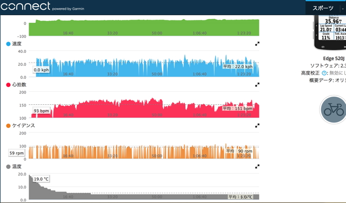The width and height of the screenshot is (346, 203).
Task: Click the 平均 22.0 kph label
Action: [238, 66]
